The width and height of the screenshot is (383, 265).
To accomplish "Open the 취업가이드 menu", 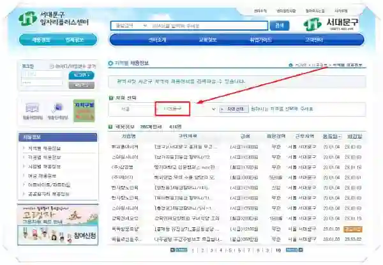I will pos(261,40).
